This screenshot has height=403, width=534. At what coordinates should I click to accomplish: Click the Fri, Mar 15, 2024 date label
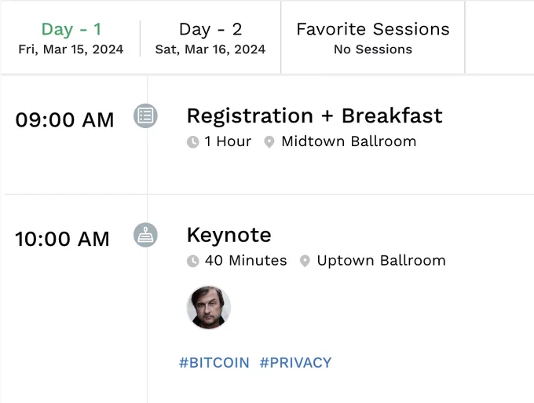point(71,49)
